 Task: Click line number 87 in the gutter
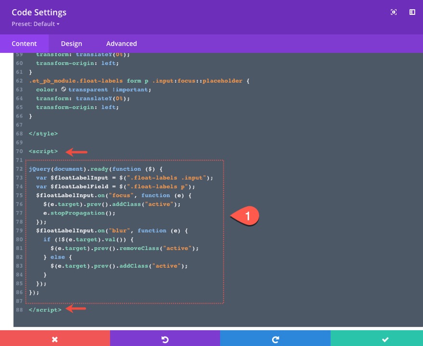tap(19, 301)
